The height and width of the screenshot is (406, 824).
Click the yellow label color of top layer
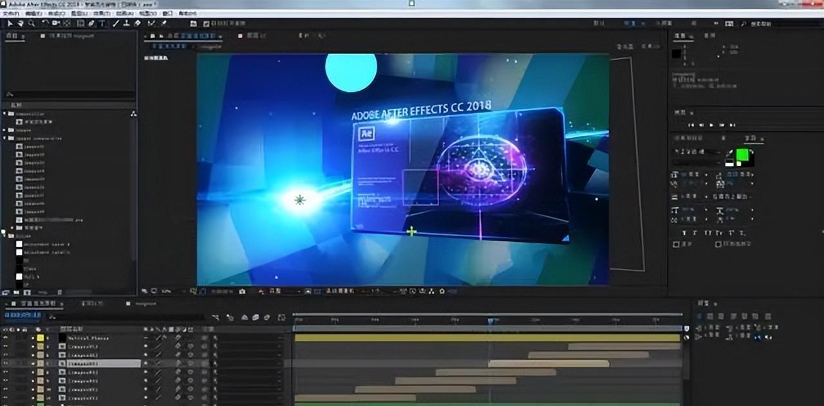click(40, 337)
